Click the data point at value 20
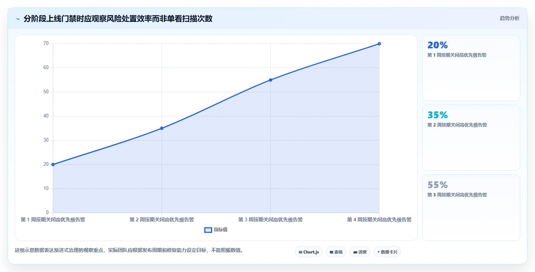Image resolution: width=535 pixels, height=272 pixels. click(53, 164)
